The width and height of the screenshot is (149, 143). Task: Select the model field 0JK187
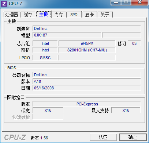[67, 35]
